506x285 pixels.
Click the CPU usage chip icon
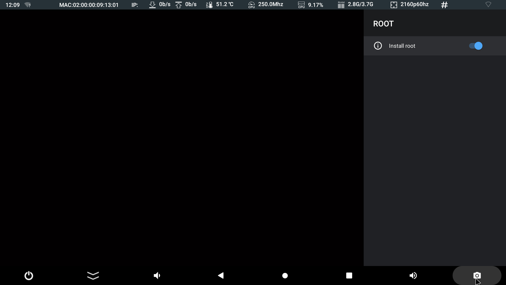(x=301, y=5)
